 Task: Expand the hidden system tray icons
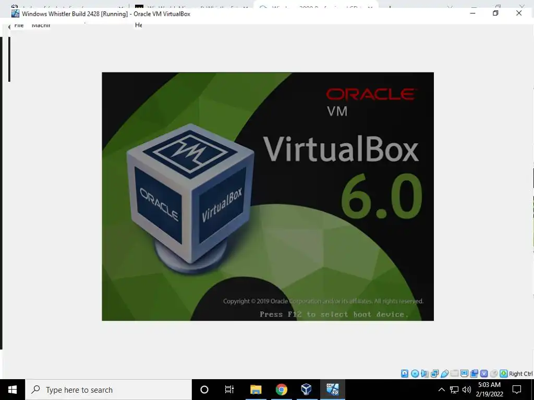coord(441,390)
